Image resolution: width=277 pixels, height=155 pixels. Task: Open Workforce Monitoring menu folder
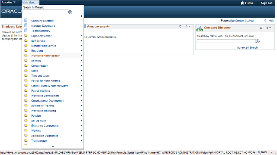tap(43, 111)
